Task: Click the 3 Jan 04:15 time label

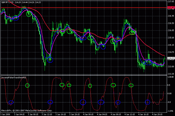Action: click(19, 114)
